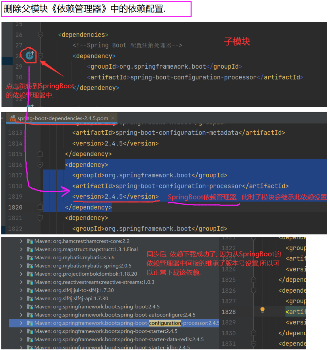Screen dimensions: 329x350
Task: Expand the spring-boot:2.4.5 node
Action: pos(21,307)
